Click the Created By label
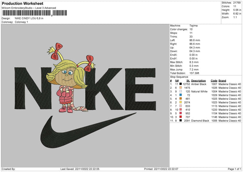243x172 pixels. coord(9,169)
